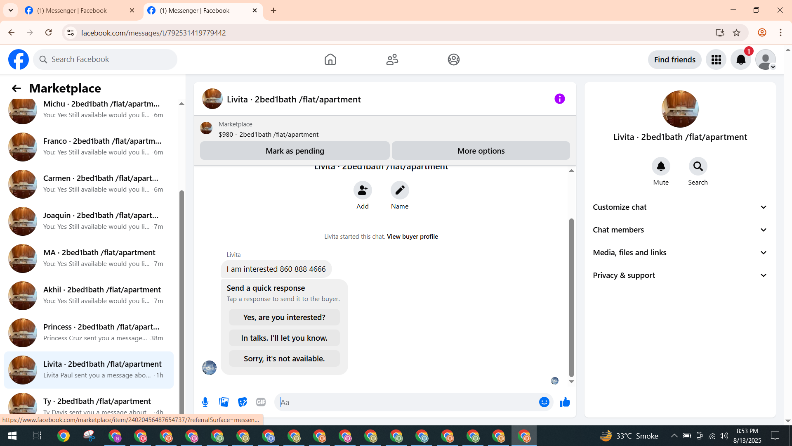This screenshot has height=446, width=792.
Task: Attach a photo using the image icon
Action: (x=224, y=402)
